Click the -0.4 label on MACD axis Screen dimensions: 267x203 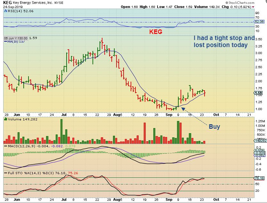coord(258,164)
